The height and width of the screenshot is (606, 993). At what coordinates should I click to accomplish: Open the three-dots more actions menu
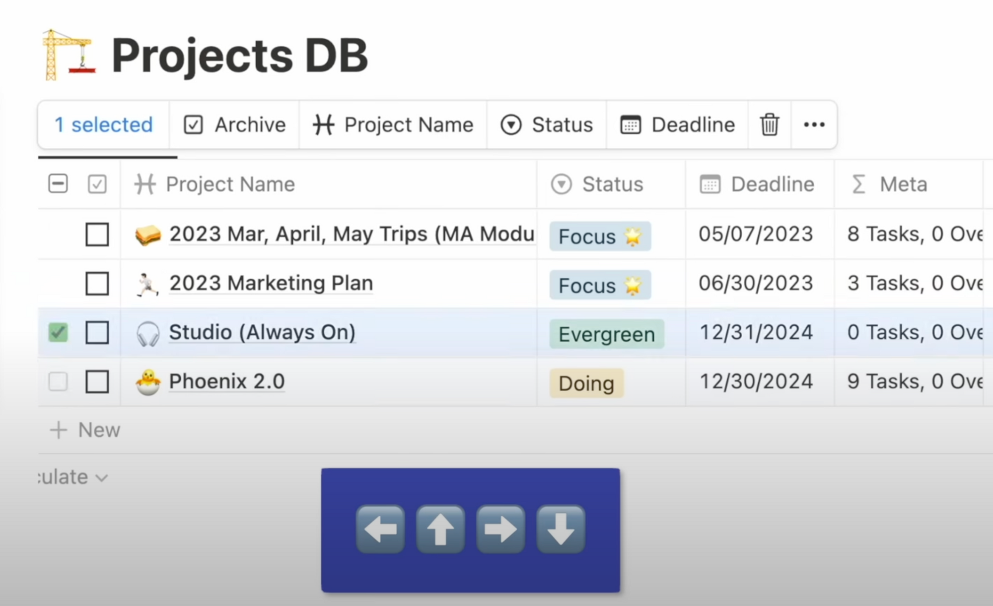coord(814,124)
